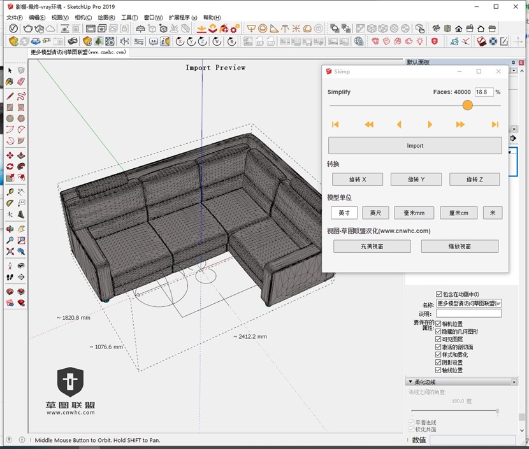Click the simplify percentage input field

coord(484,92)
